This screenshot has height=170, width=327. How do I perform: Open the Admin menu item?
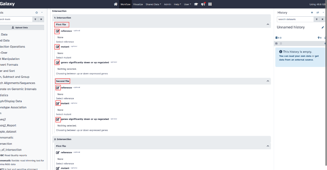click(167, 4)
